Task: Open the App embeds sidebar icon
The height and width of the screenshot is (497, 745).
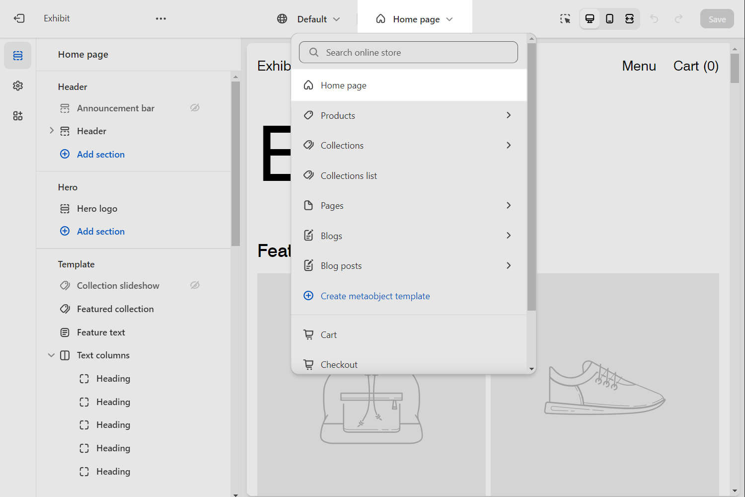Action: [x=18, y=116]
